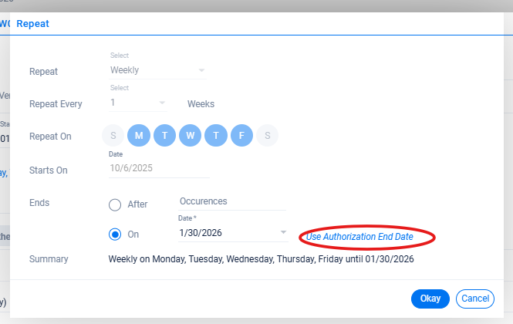Click the Repeat dialog title
This screenshot has width=513, height=324.
(32, 24)
